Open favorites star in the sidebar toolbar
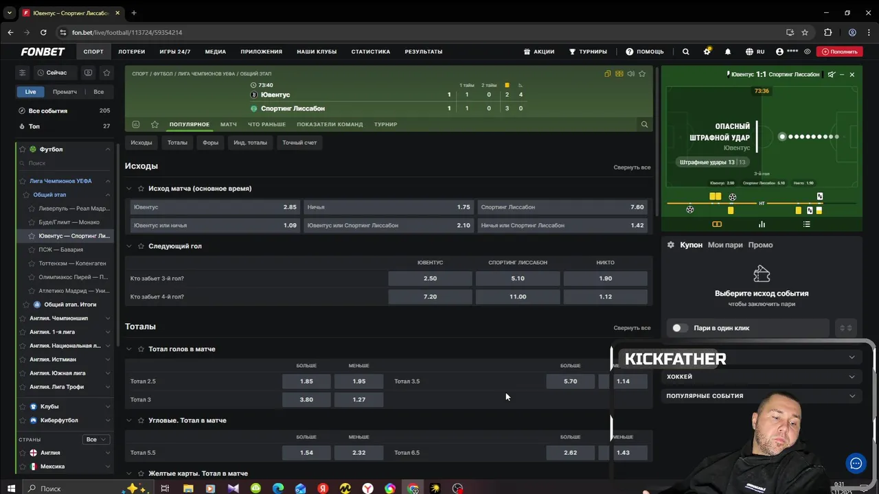The image size is (879, 494). tap(106, 73)
